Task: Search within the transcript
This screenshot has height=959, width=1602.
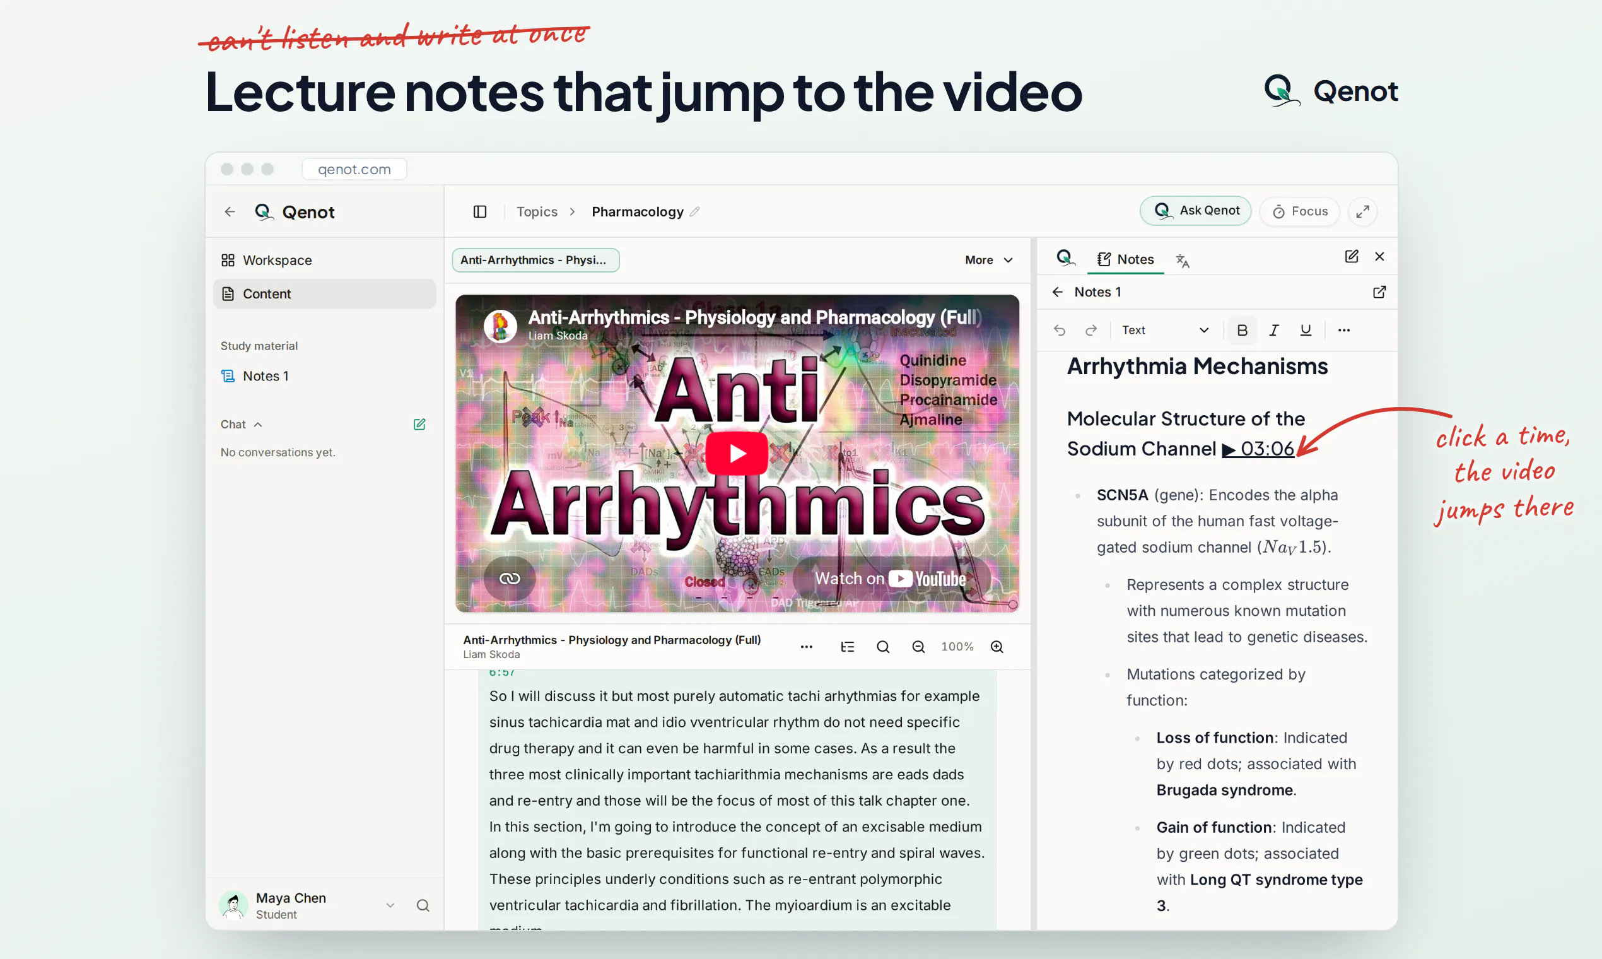Action: 883,647
